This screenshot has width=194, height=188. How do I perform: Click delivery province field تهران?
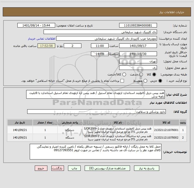pos(138,61)
